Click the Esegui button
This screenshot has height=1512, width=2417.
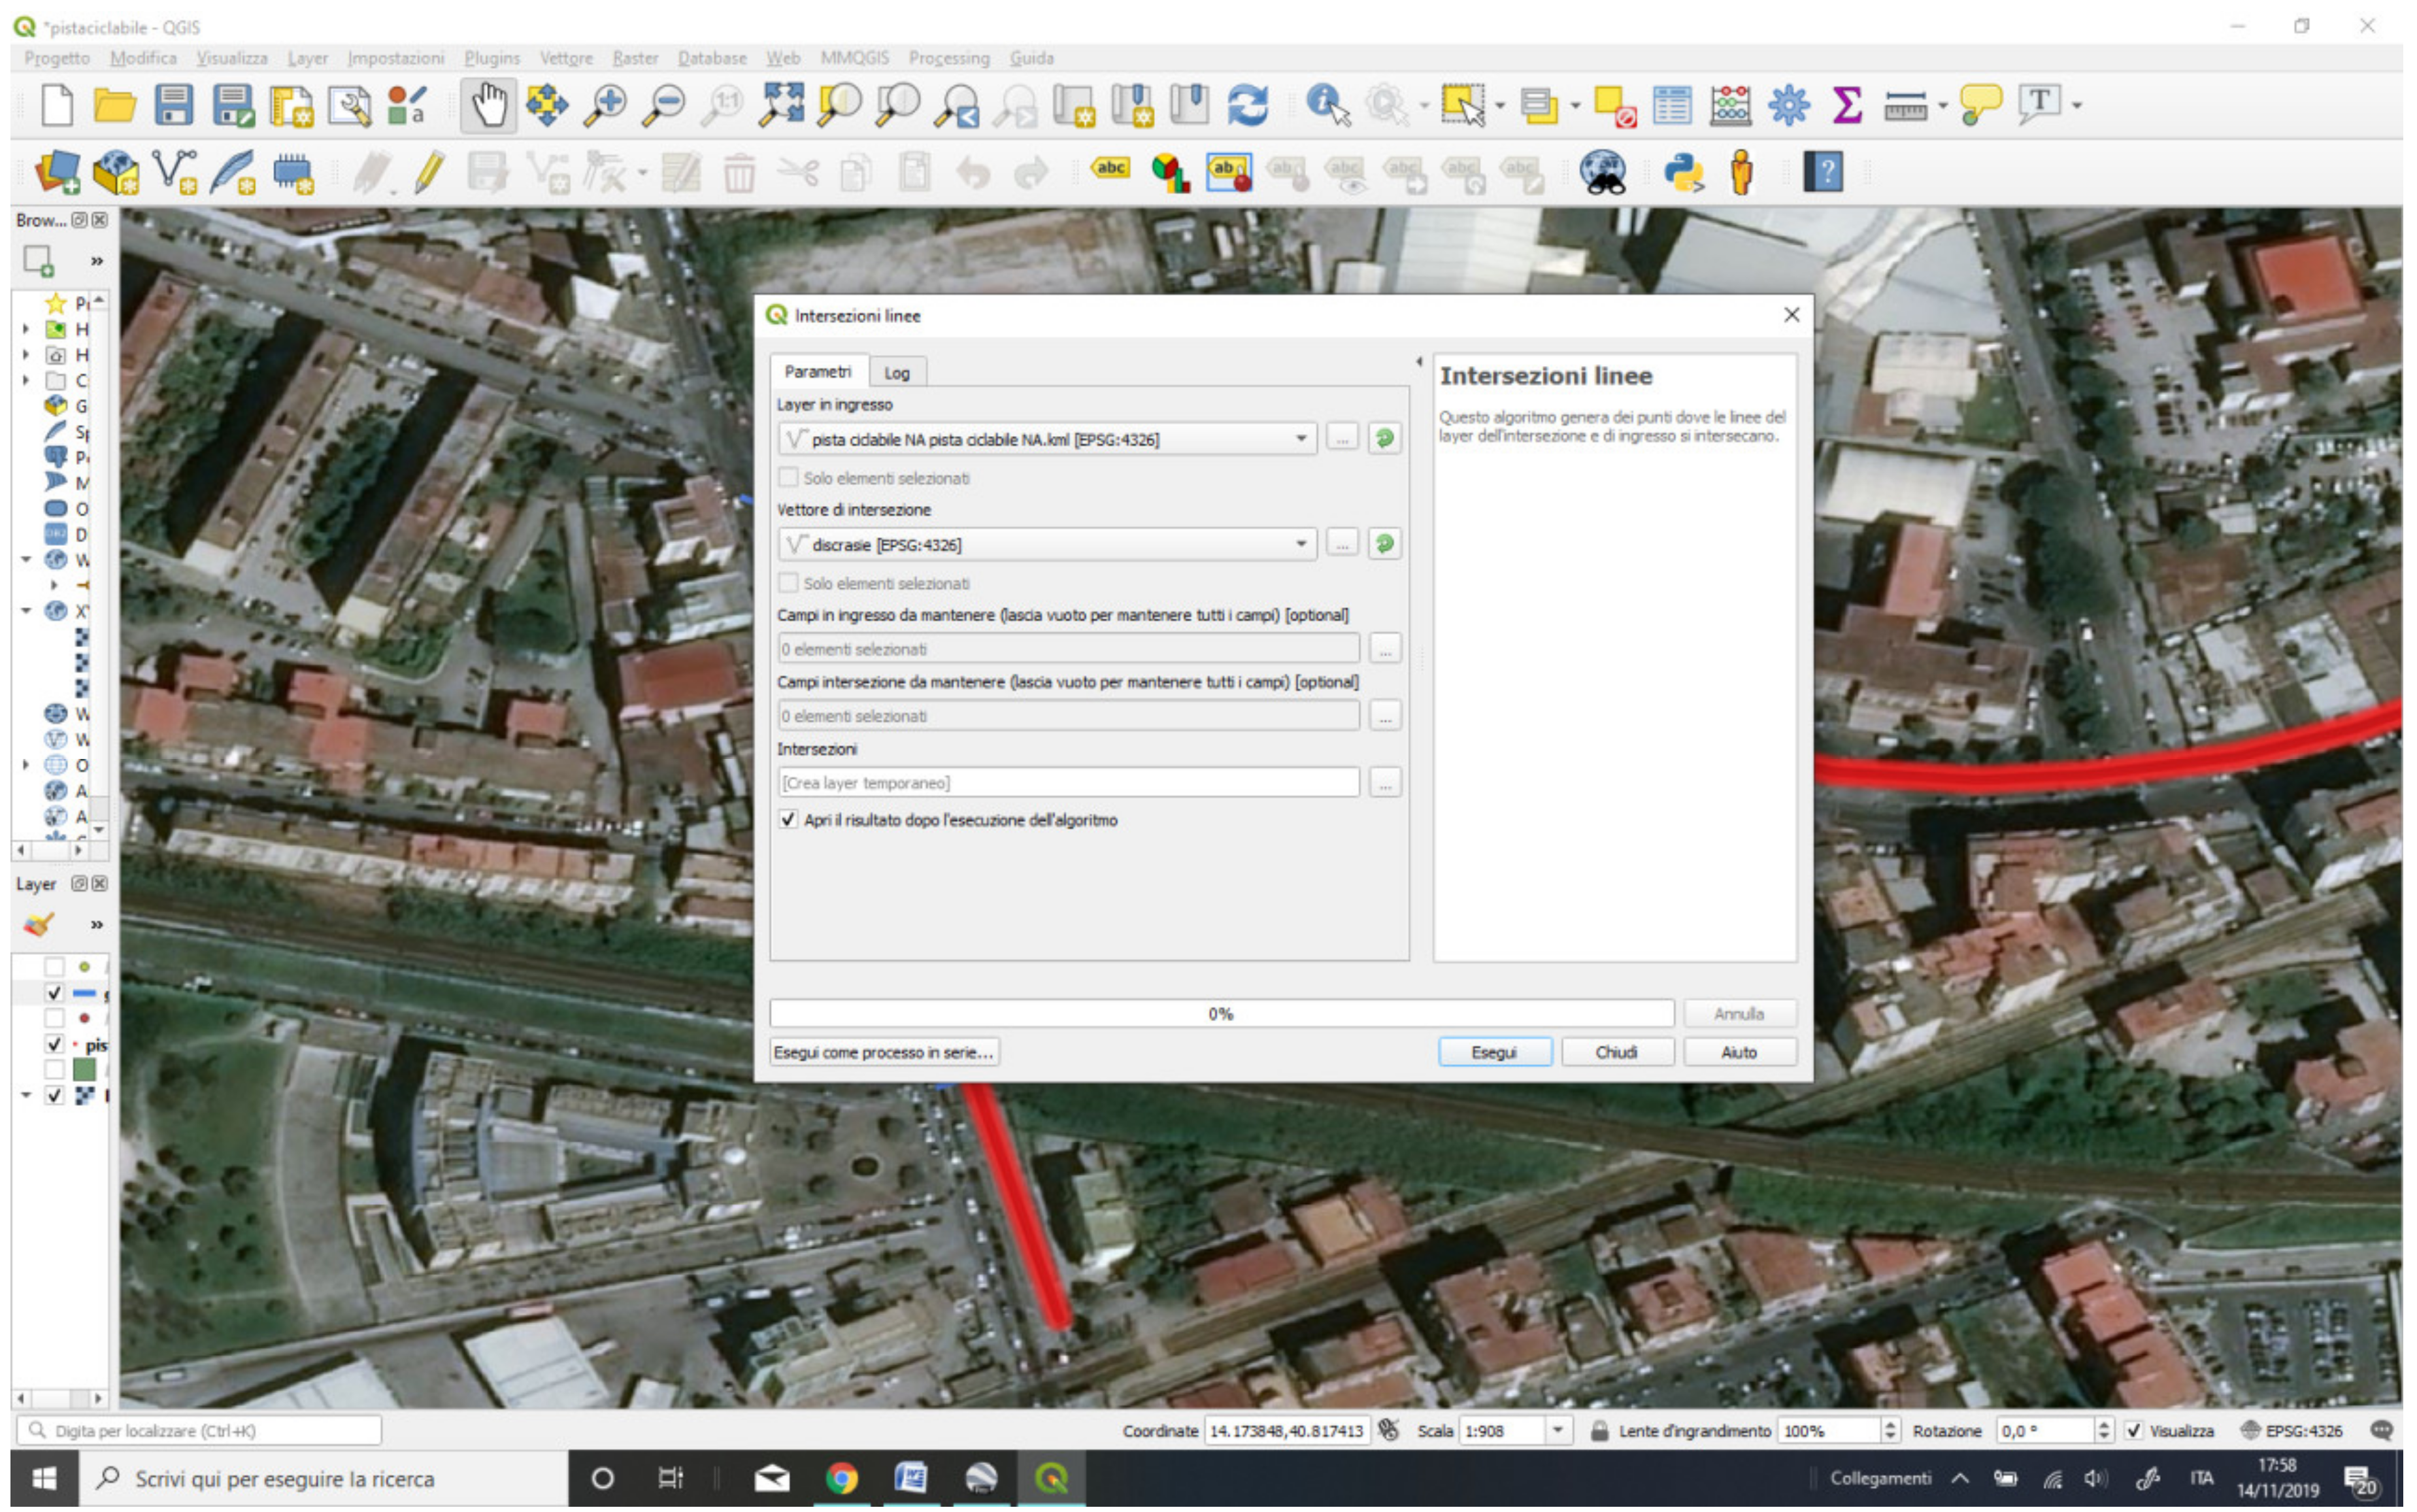(1493, 1052)
